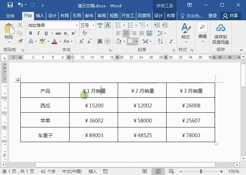Image resolution: width=246 pixels, height=175 pixels.
Task: Click the 登录 sign-in button
Action: click(212, 16)
